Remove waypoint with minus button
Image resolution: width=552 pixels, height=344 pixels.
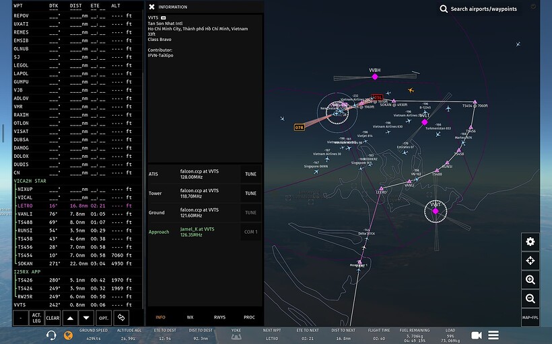pos(20,318)
